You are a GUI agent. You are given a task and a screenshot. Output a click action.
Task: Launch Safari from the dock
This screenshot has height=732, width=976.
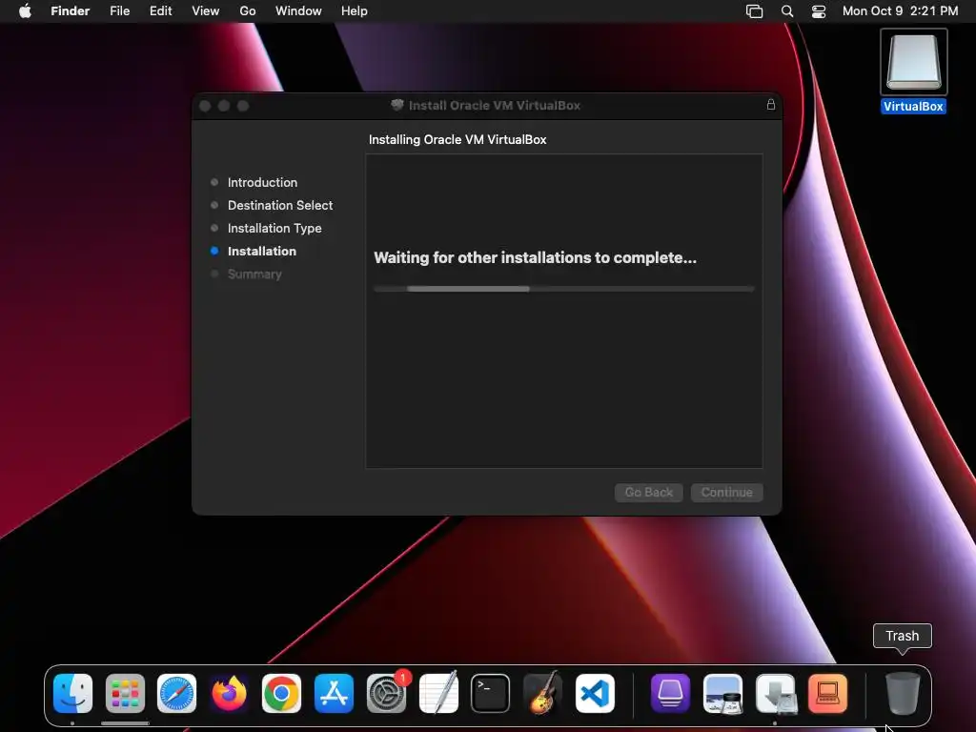(x=176, y=693)
